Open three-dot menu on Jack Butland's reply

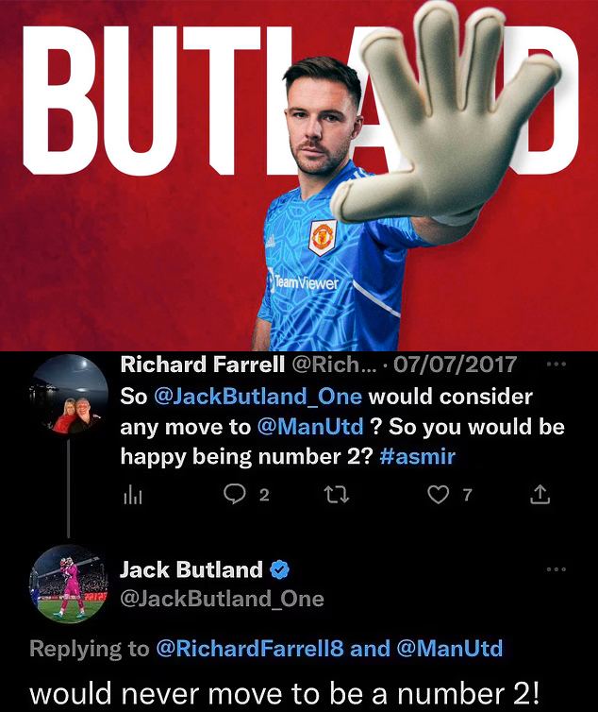pyautogui.click(x=556, y=569)
